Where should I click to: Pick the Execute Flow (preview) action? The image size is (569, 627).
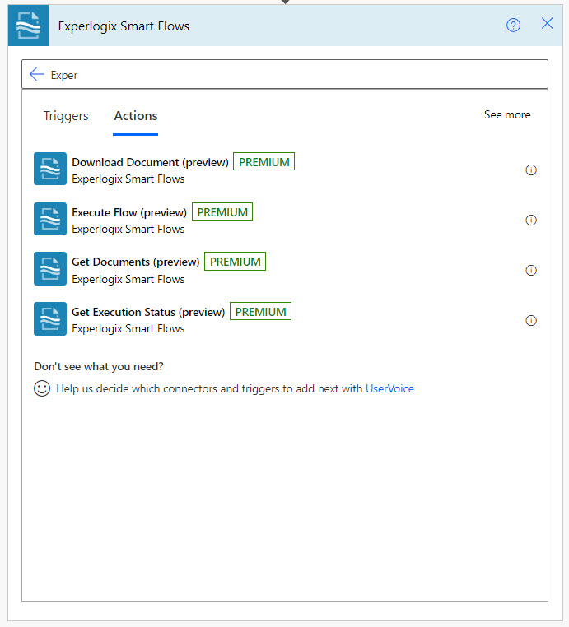pos(129,212)
